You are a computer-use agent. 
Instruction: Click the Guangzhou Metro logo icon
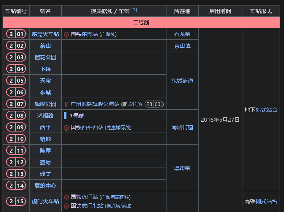point(66,104)
